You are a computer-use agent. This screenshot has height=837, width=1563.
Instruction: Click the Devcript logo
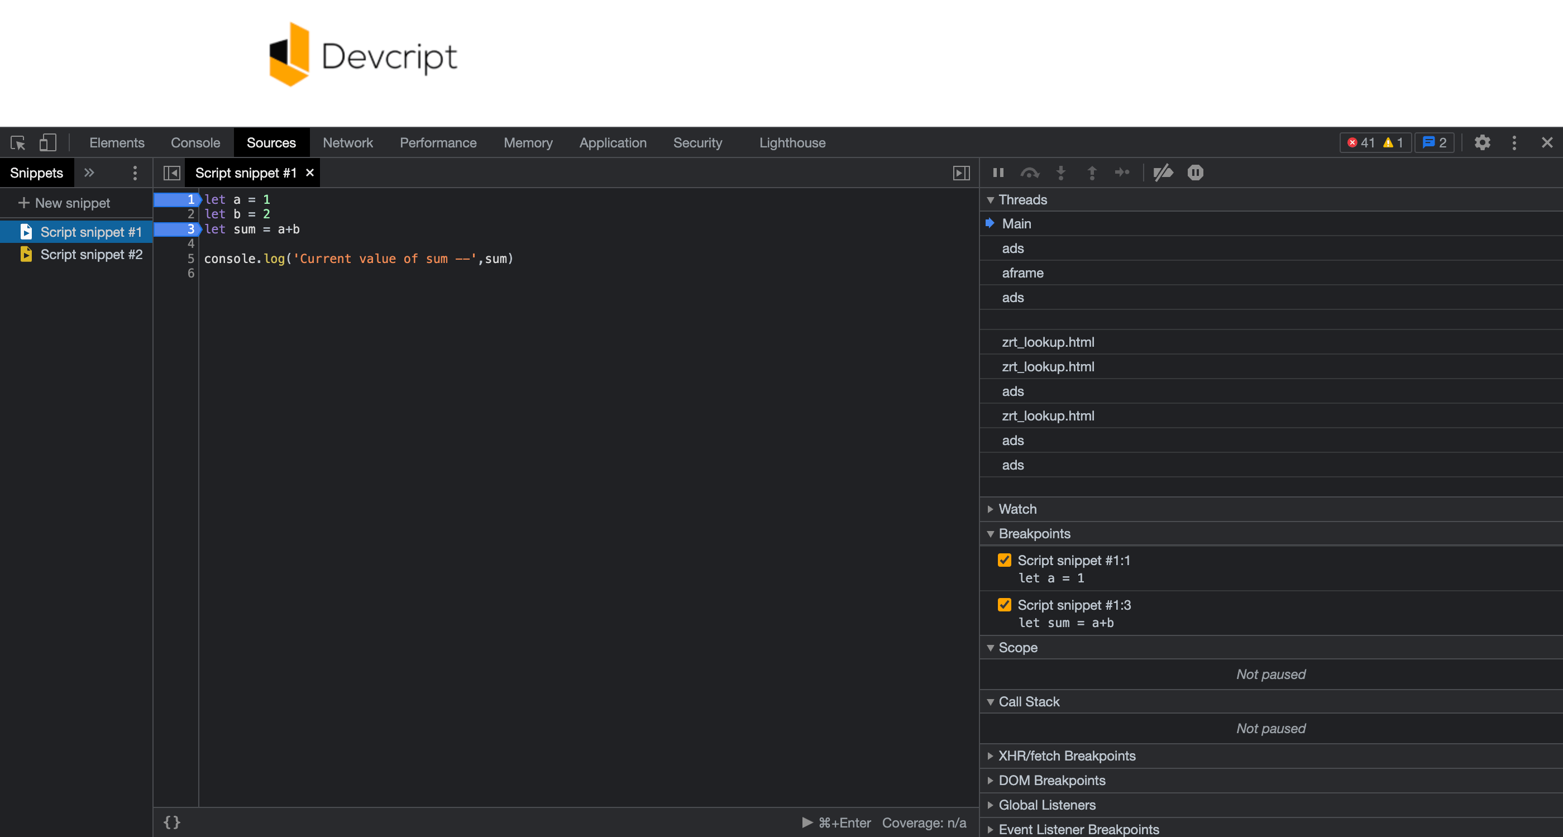click(x=363, y=55)
